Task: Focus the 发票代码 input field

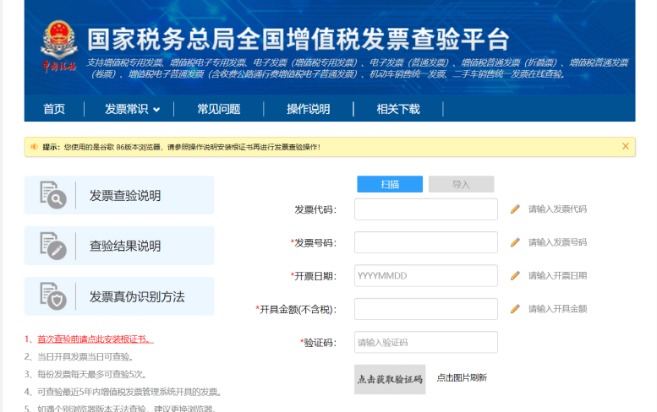Action: pyautogui.click(x=426, y=209)
